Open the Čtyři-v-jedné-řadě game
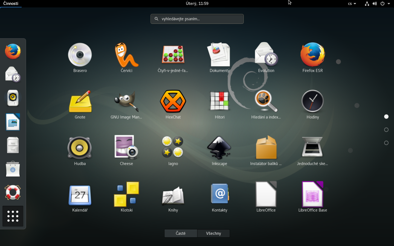The height and width of the screenshot is (246, 394). click(x=173, y=58)
